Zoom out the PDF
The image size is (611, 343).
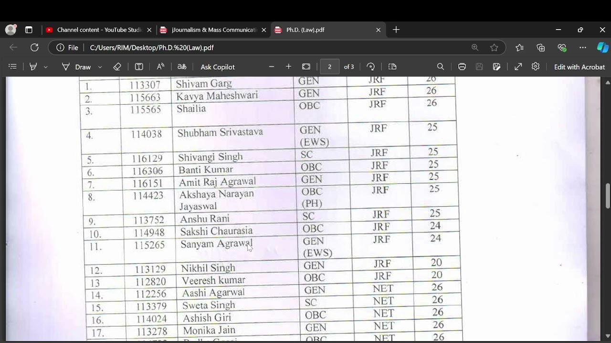click(x=272, y=67)
